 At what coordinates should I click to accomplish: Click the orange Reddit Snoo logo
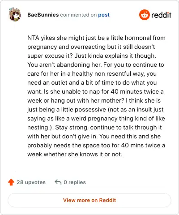144,15
